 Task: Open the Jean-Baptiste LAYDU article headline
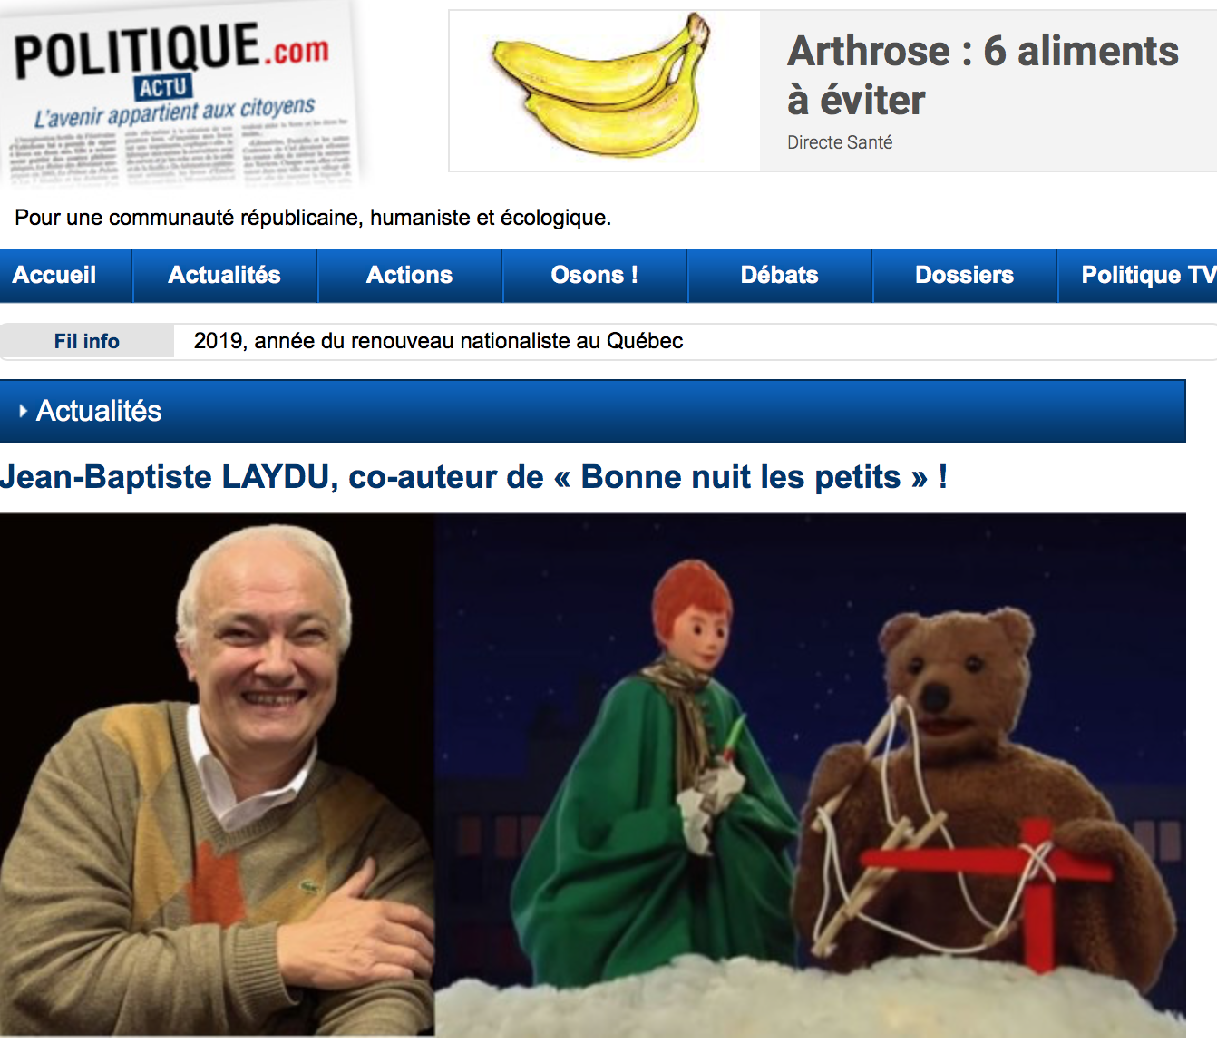click(473, 476)
